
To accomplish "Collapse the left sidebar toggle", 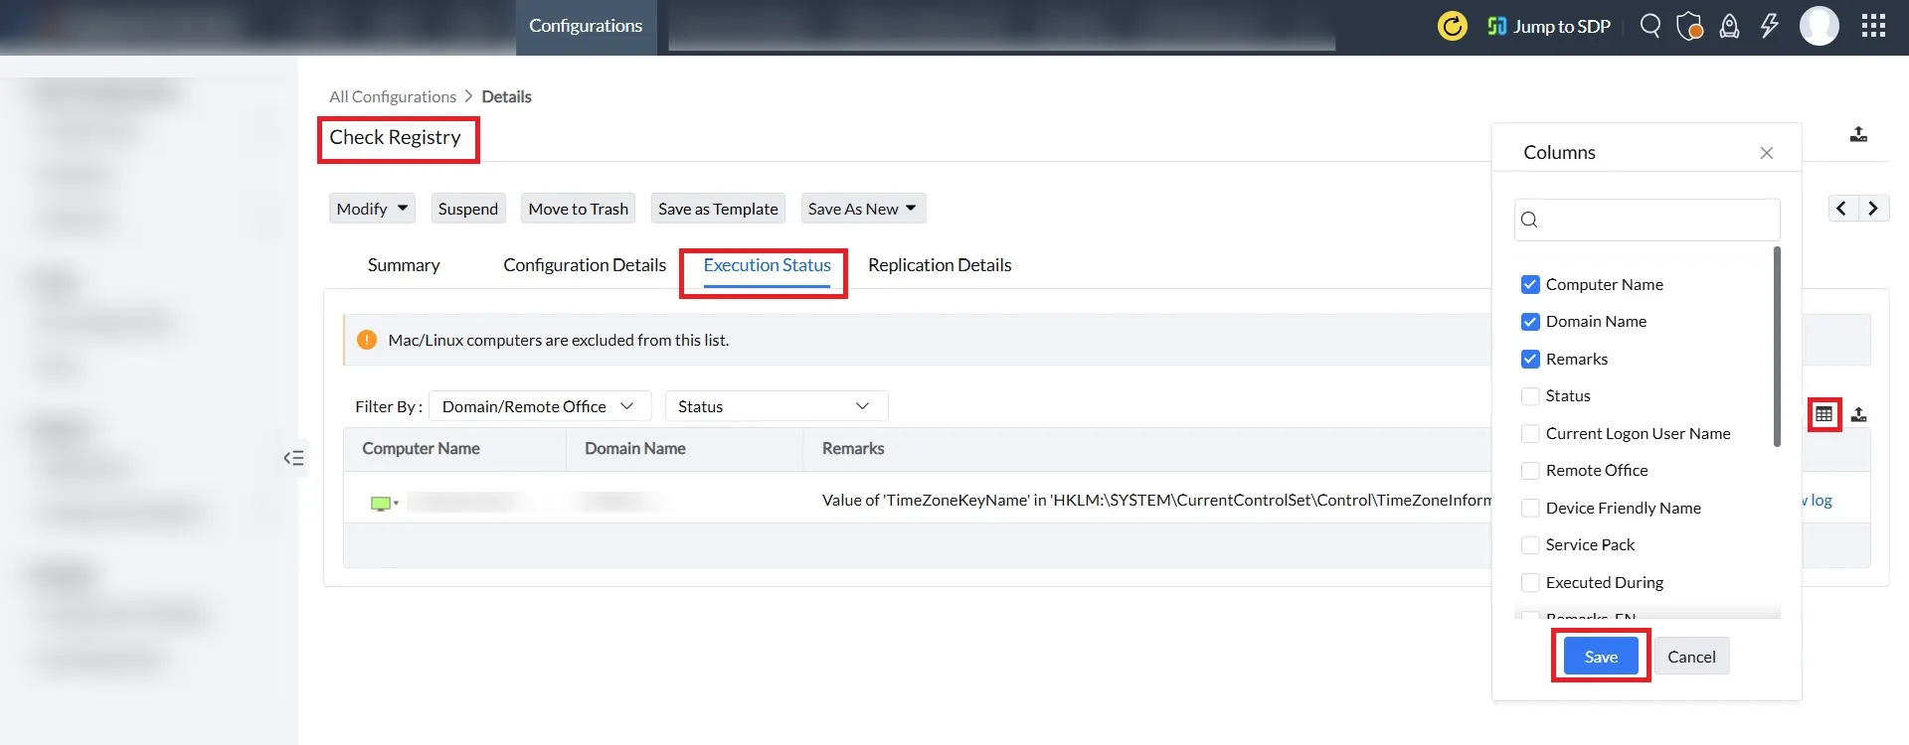I will 293,458.
